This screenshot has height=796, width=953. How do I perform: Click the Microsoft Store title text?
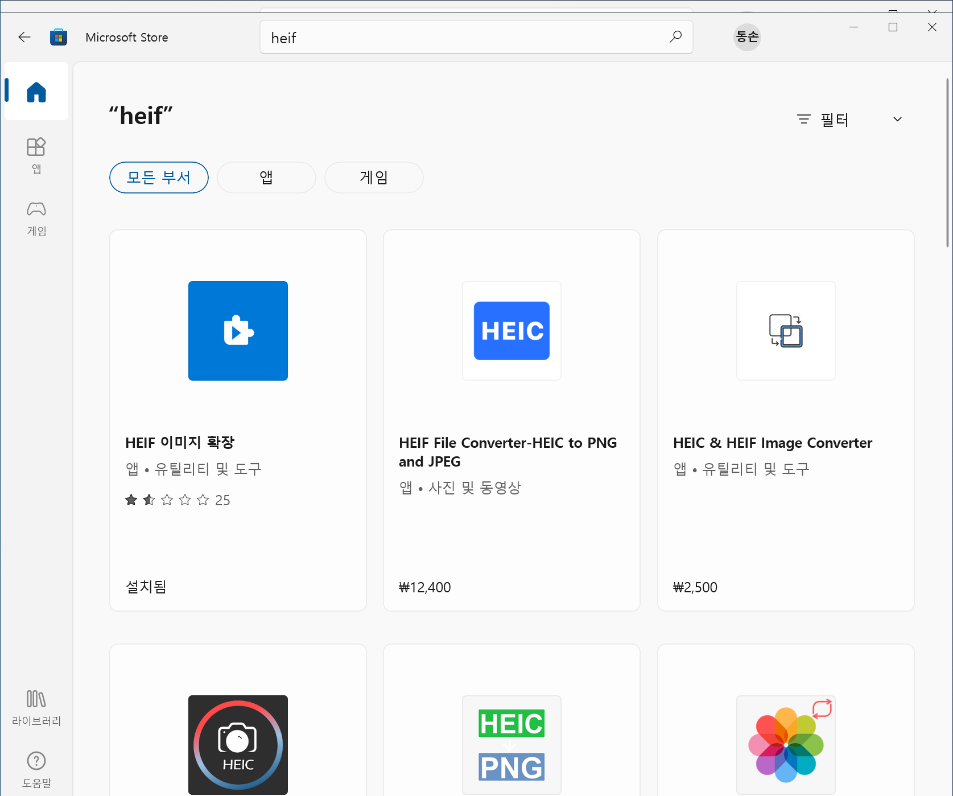click(127, 38)
